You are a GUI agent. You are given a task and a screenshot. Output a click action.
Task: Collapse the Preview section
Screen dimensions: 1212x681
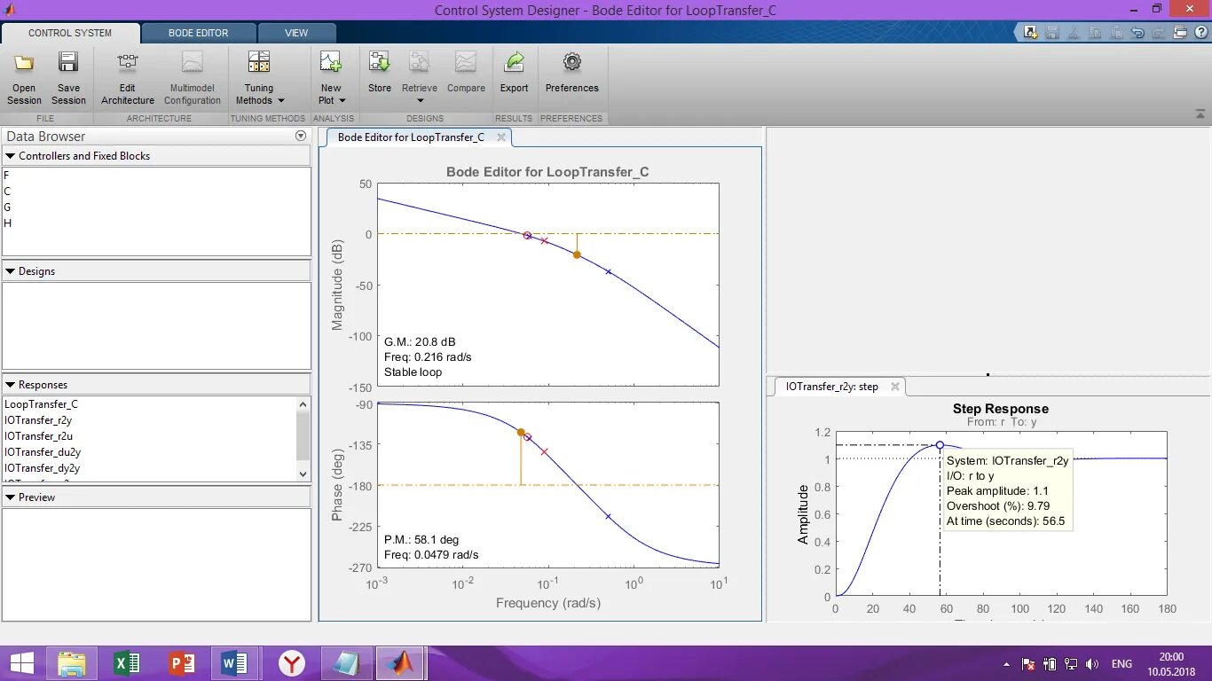pyautogui.click(x=11, y=497)
